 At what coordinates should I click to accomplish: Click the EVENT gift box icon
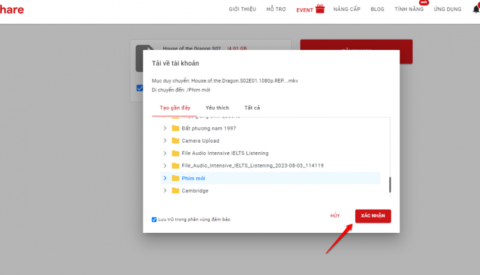320,9
